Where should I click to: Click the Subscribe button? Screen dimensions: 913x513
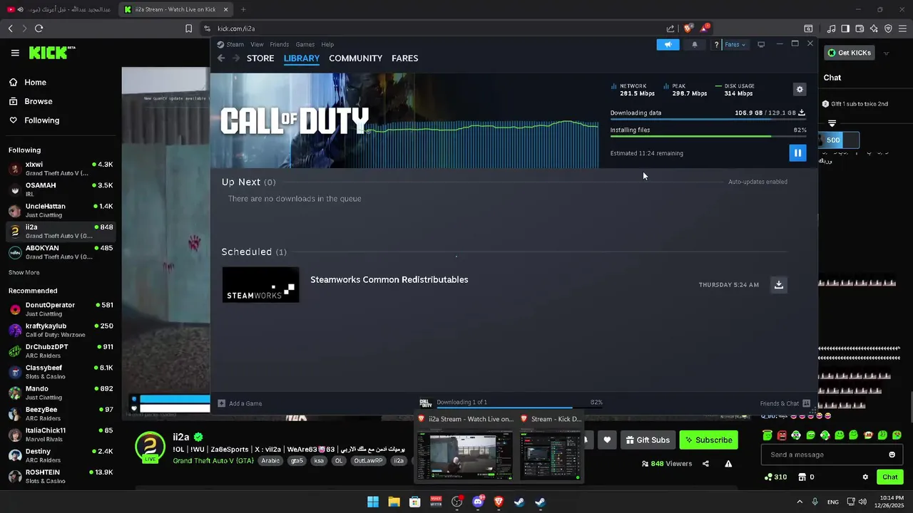click(x=709, y=440)
